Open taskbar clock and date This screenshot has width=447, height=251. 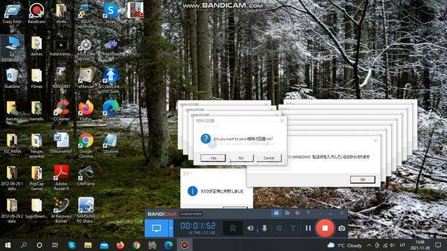pyautogui.click(x=420, y=245)
